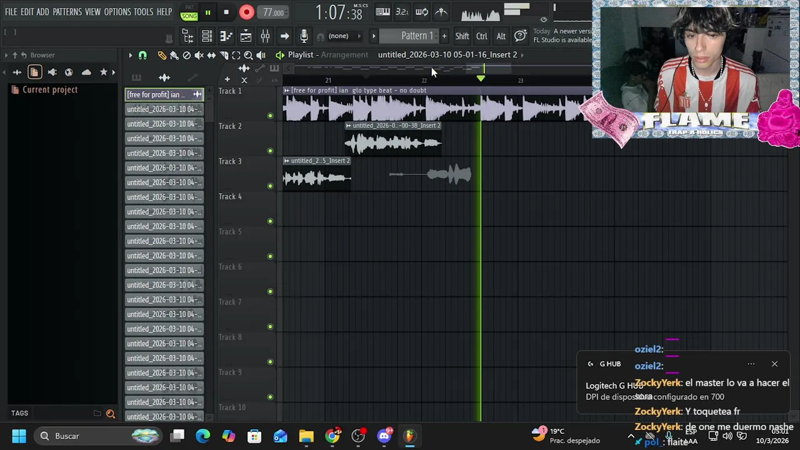800x450 pixels.
Task: Open Windows Start menu
Action: 19,436
